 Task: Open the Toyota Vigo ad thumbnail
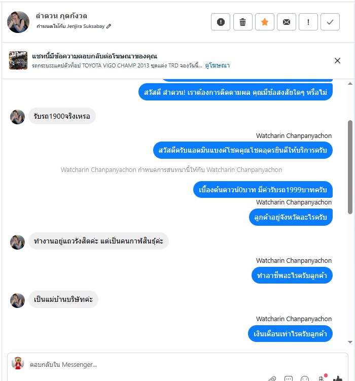click(x=18, y=60)
